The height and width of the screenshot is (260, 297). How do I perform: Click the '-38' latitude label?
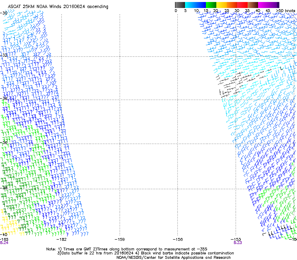pos(4,188)
